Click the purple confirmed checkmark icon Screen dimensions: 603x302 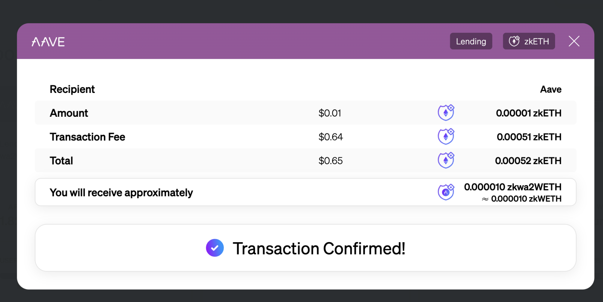click(x=215, y=248)
